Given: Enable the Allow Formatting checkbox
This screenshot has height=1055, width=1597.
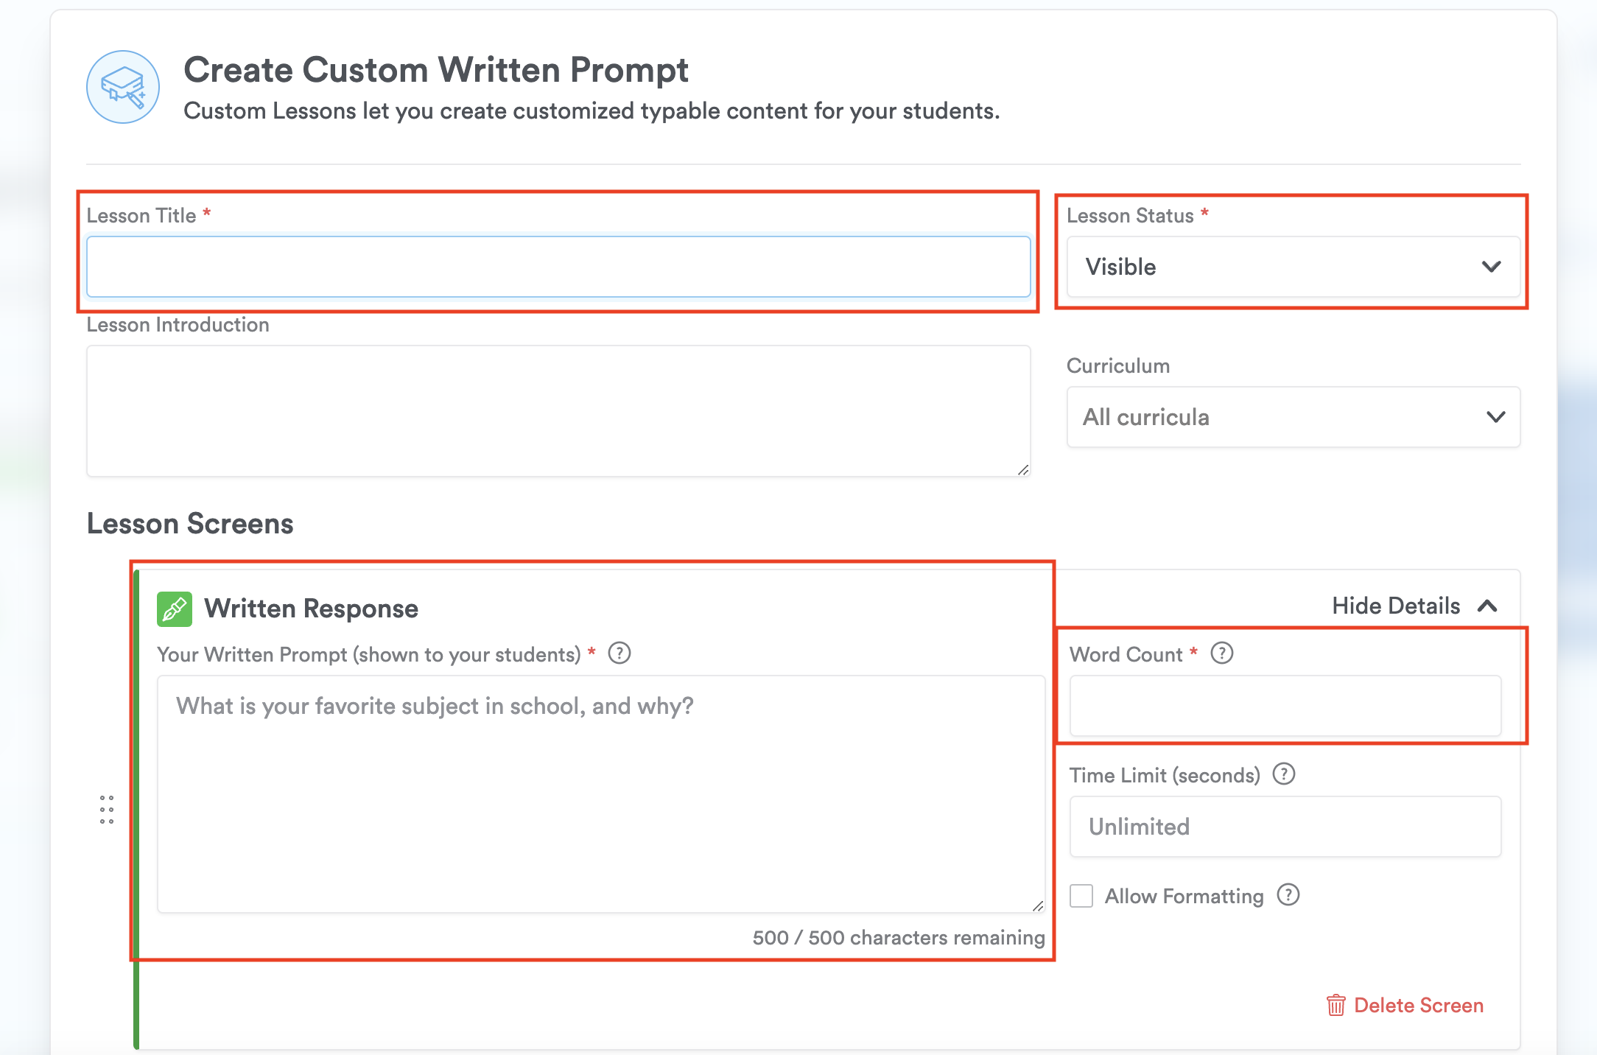Looking at the screenshot, I should [1081, 896].
